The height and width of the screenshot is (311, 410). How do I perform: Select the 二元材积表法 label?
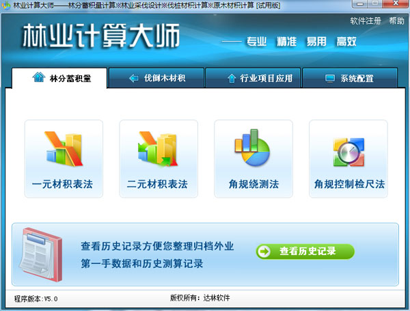tap(157, 184)
